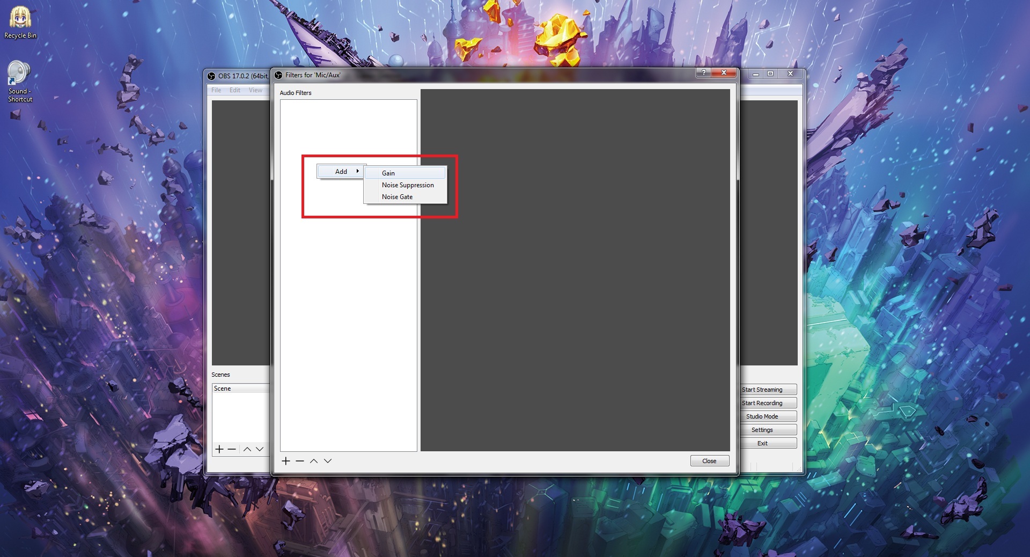Select Noise Suppression filter option
Viewport: 1030px width, 557px height.
tap(405, 185)
